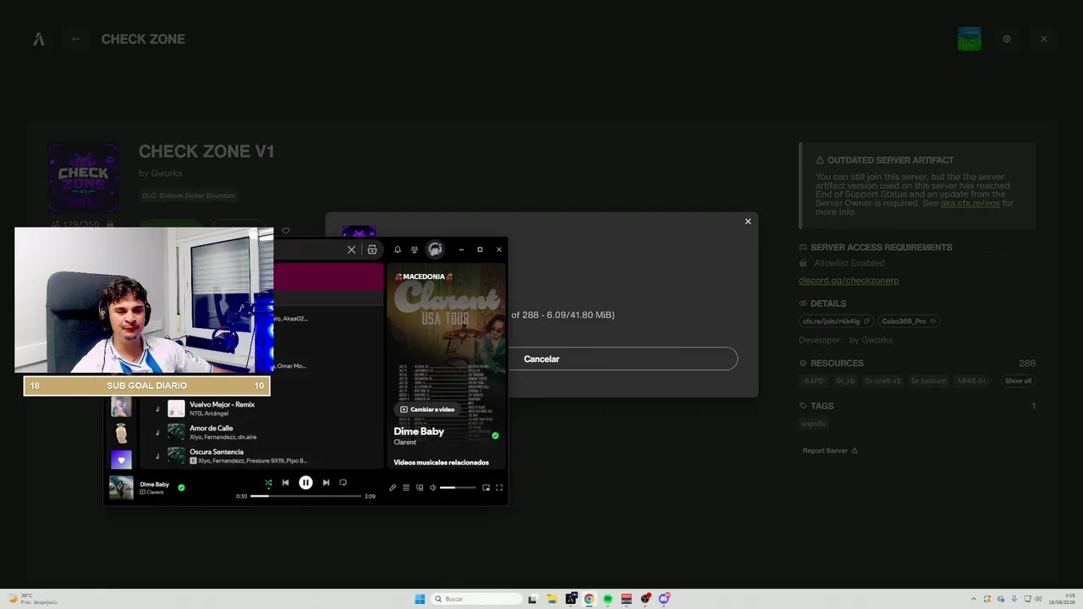Show hidden system tray icons
Viewport: 1083px width, 609px height.
973,599
